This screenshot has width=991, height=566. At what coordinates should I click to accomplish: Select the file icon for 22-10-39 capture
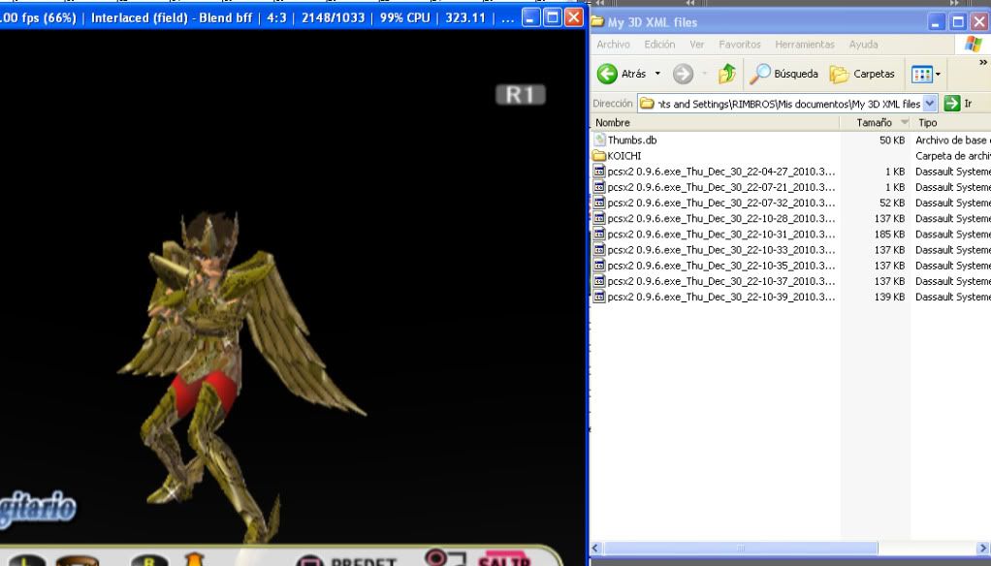(599, 297)
